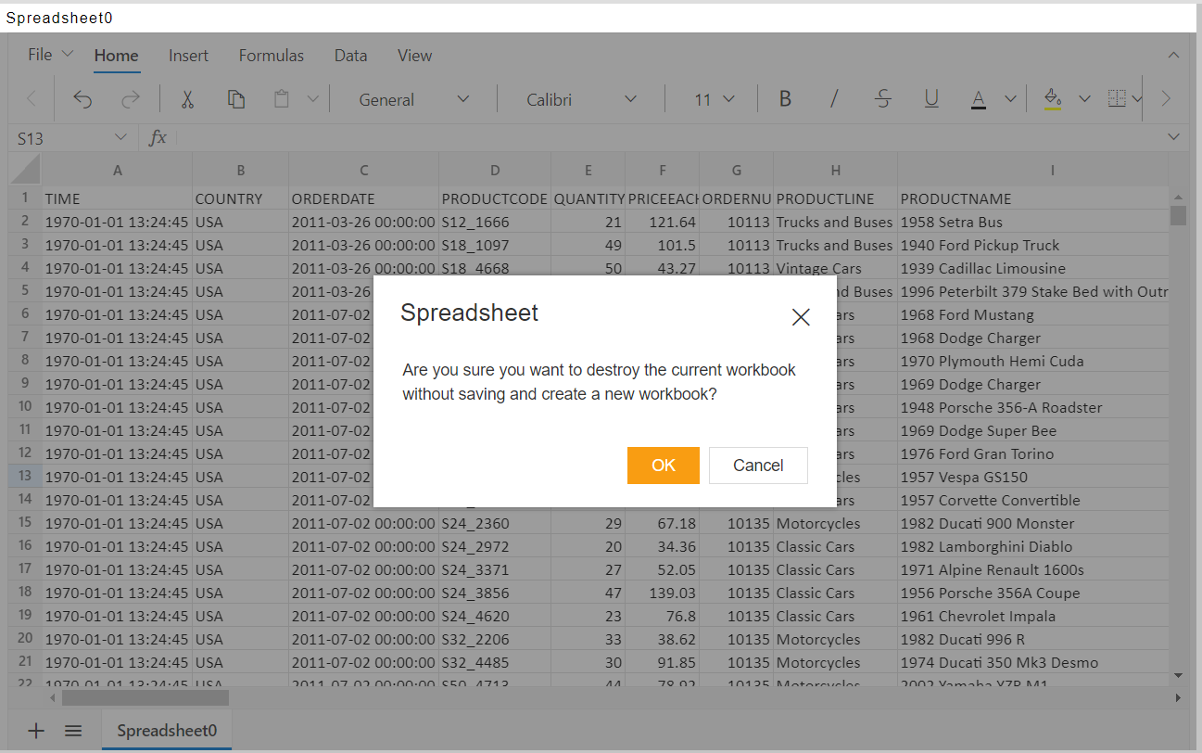Toggle Italic formatting
The height and width of the screenshot is (753, 1202).
point(834,99)
